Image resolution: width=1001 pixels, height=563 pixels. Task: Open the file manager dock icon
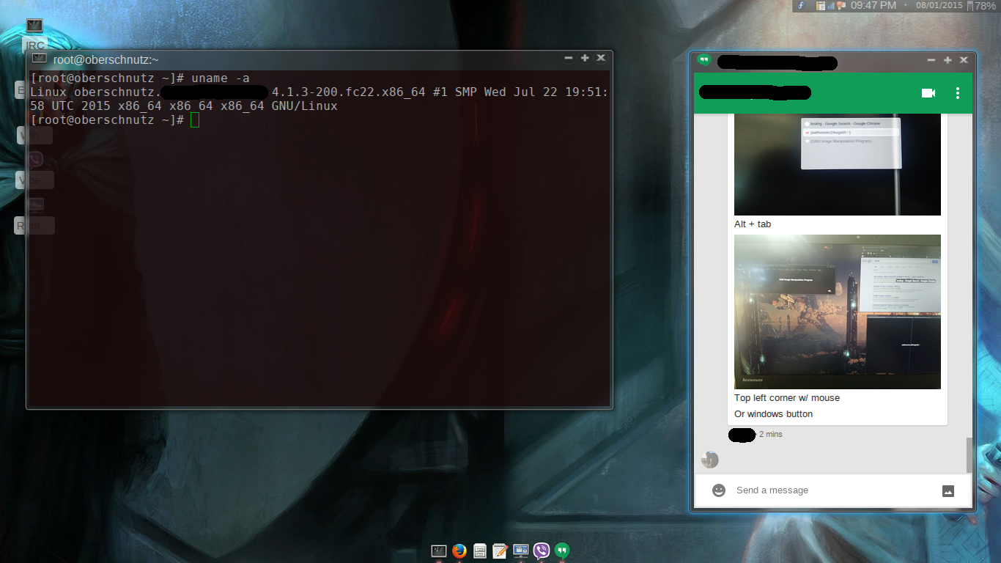pos(480,551)
